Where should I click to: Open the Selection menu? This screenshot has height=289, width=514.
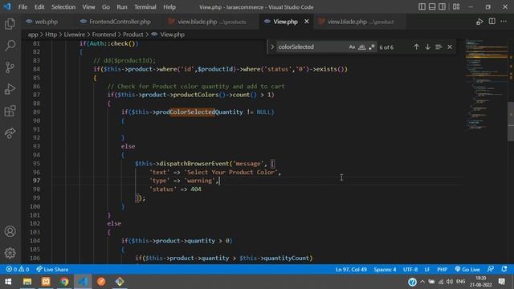click(x=63, y=7)
